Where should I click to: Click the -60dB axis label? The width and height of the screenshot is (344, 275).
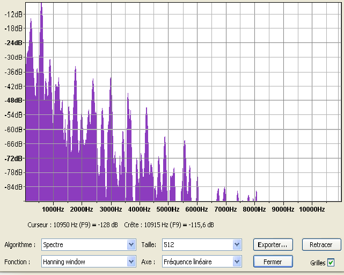click(13, 129)
